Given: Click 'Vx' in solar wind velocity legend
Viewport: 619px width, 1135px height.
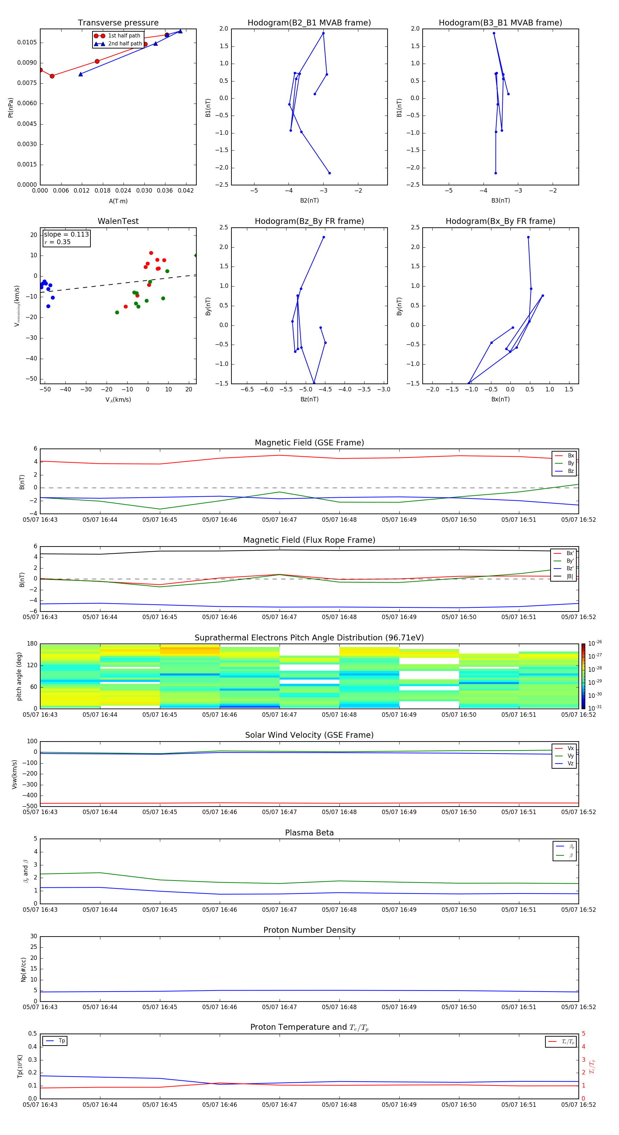Looking at the screenshot, I should [565, 748].
